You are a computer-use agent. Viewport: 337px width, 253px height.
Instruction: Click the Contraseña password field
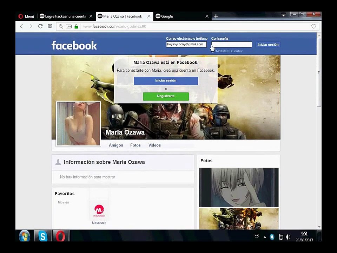click(x=231, y=44)
